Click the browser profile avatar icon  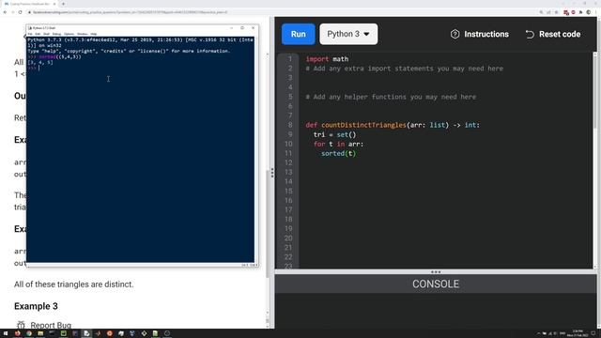tap(589, 12)
